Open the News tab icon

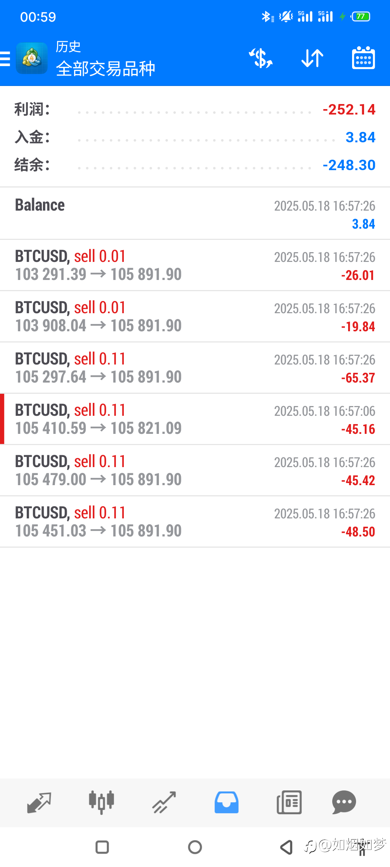(289, 802)
